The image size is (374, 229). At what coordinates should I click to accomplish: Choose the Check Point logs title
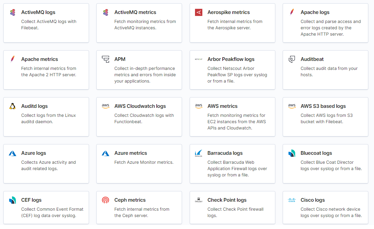tap(227, 200)
